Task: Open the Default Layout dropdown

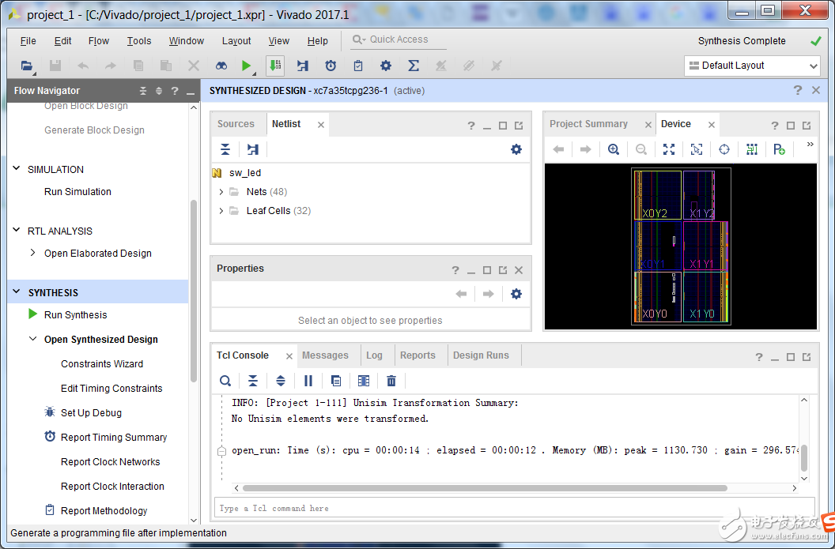Action: click(751, 66)
